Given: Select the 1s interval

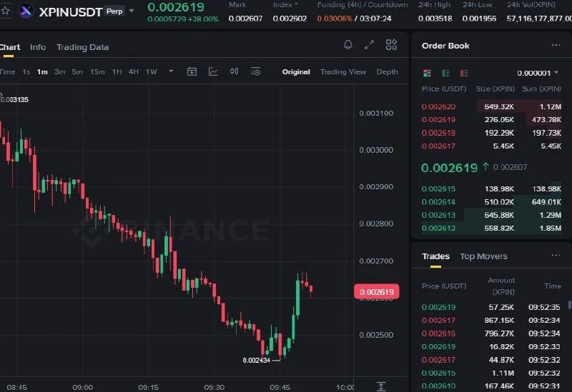Looking at the screenshot, I should [26, 72].
